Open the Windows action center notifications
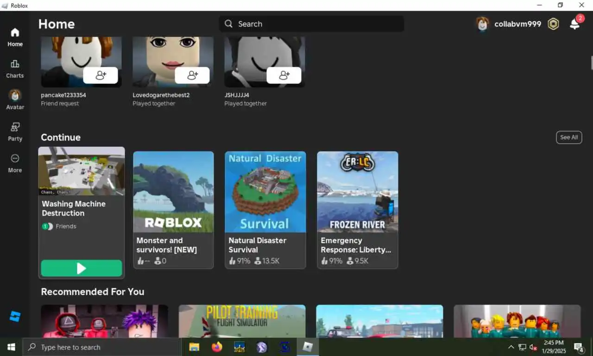Image resolution: width=593 pixels, height=356 pixels. pos(579,347)
